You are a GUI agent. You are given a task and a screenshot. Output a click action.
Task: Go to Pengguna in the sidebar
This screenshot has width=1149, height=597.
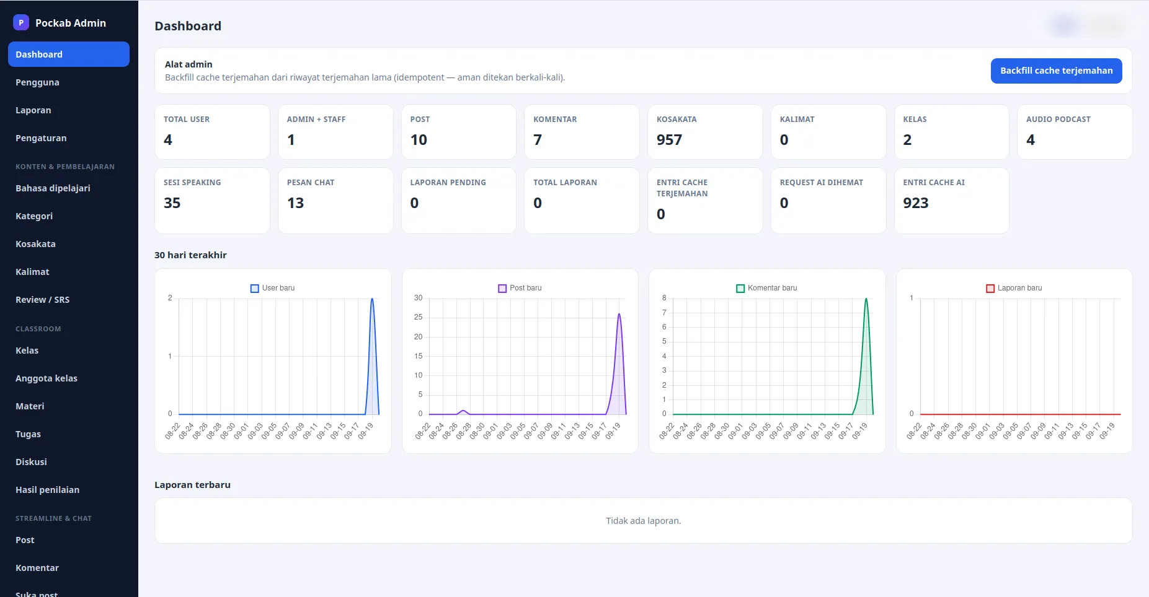(x=69, y=82)
